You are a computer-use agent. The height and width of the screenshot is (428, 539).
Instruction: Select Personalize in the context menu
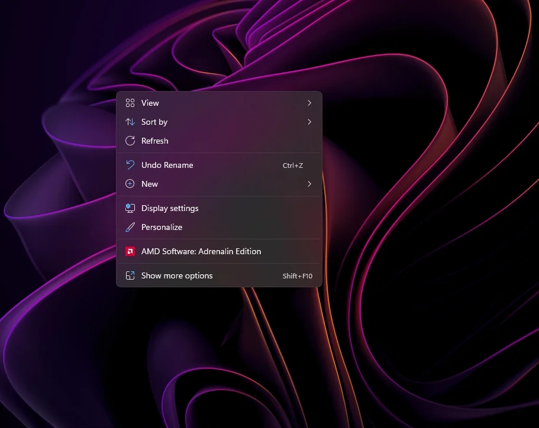(220, 227)
